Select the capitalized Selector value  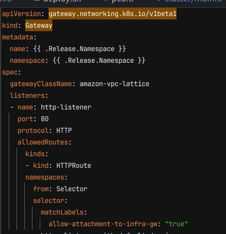[x=72, y=189]
